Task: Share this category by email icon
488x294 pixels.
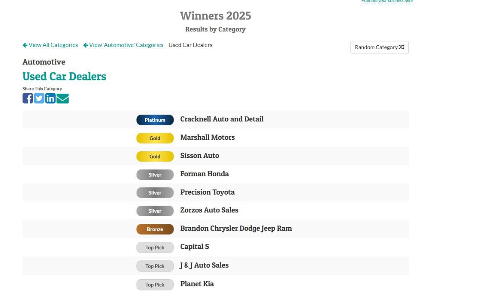Action: tap(63, 99)
